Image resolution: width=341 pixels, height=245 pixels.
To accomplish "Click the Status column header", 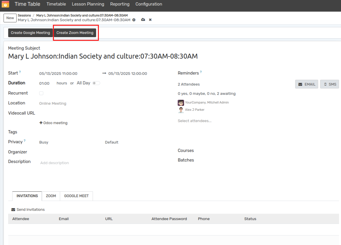I will click(250, 219).
